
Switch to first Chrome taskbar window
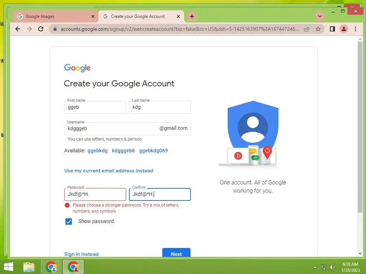click(51, 267)
